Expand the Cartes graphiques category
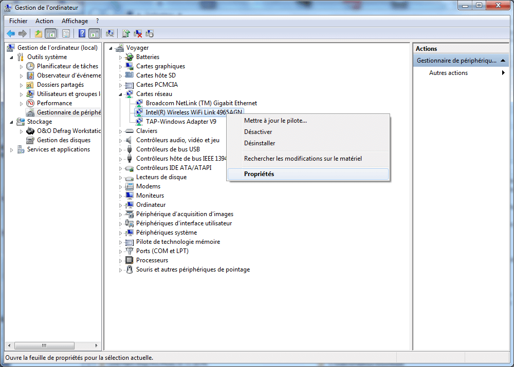This screenshot has width=514, height=367. pos(121,66)
